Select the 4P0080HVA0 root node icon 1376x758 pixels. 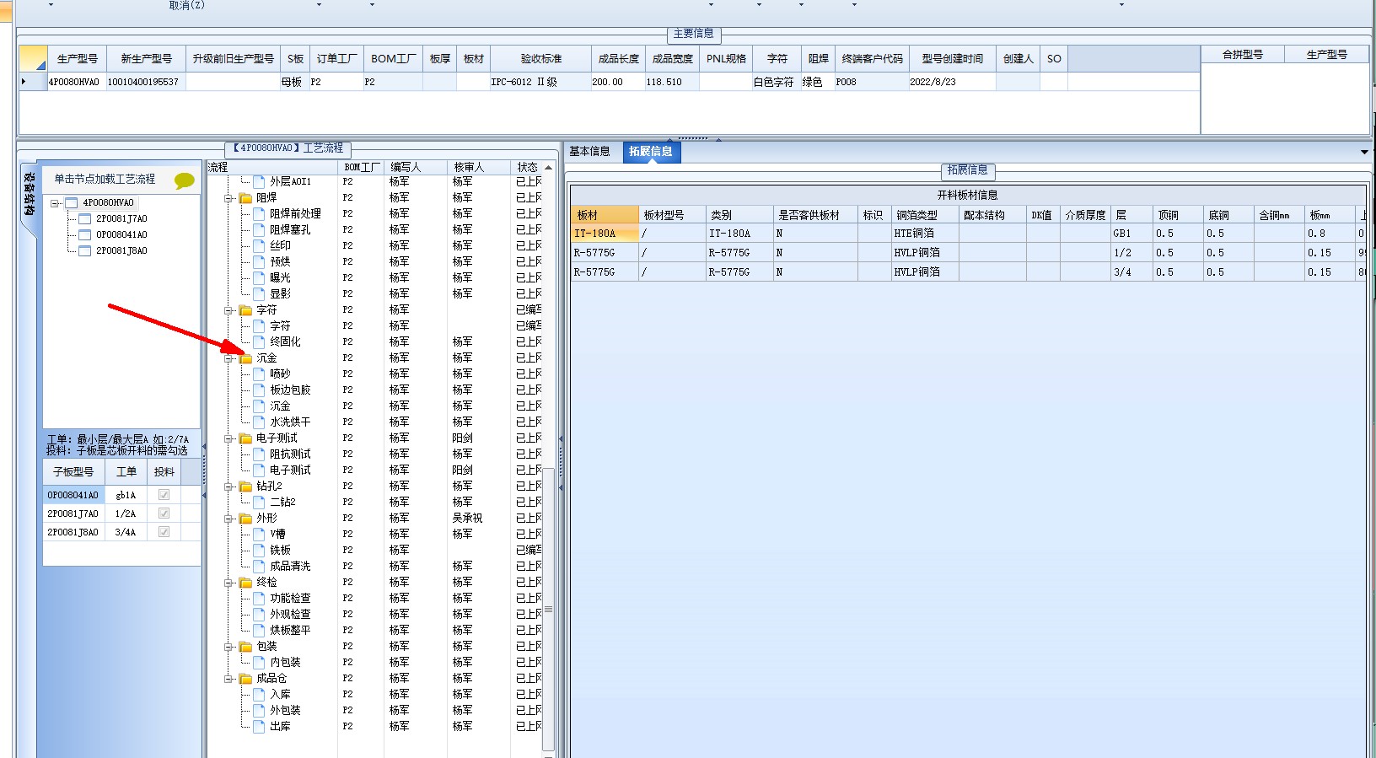[72, 203]
